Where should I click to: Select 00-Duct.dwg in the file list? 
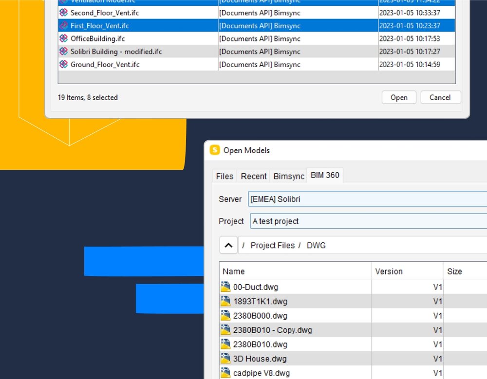[353, 287]
